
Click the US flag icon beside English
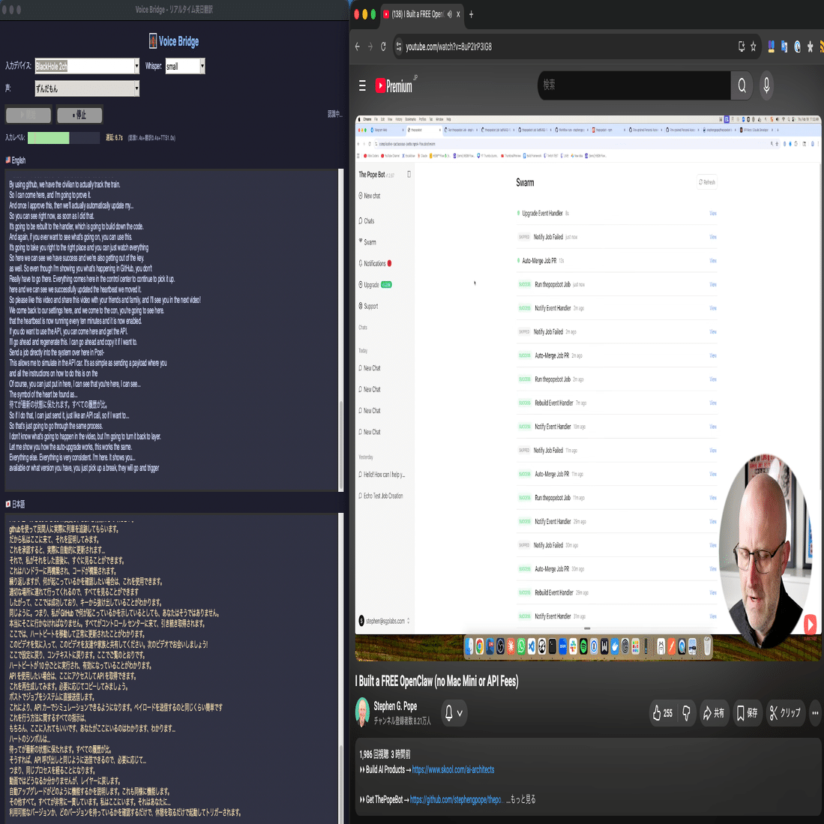tap(8, 160)
